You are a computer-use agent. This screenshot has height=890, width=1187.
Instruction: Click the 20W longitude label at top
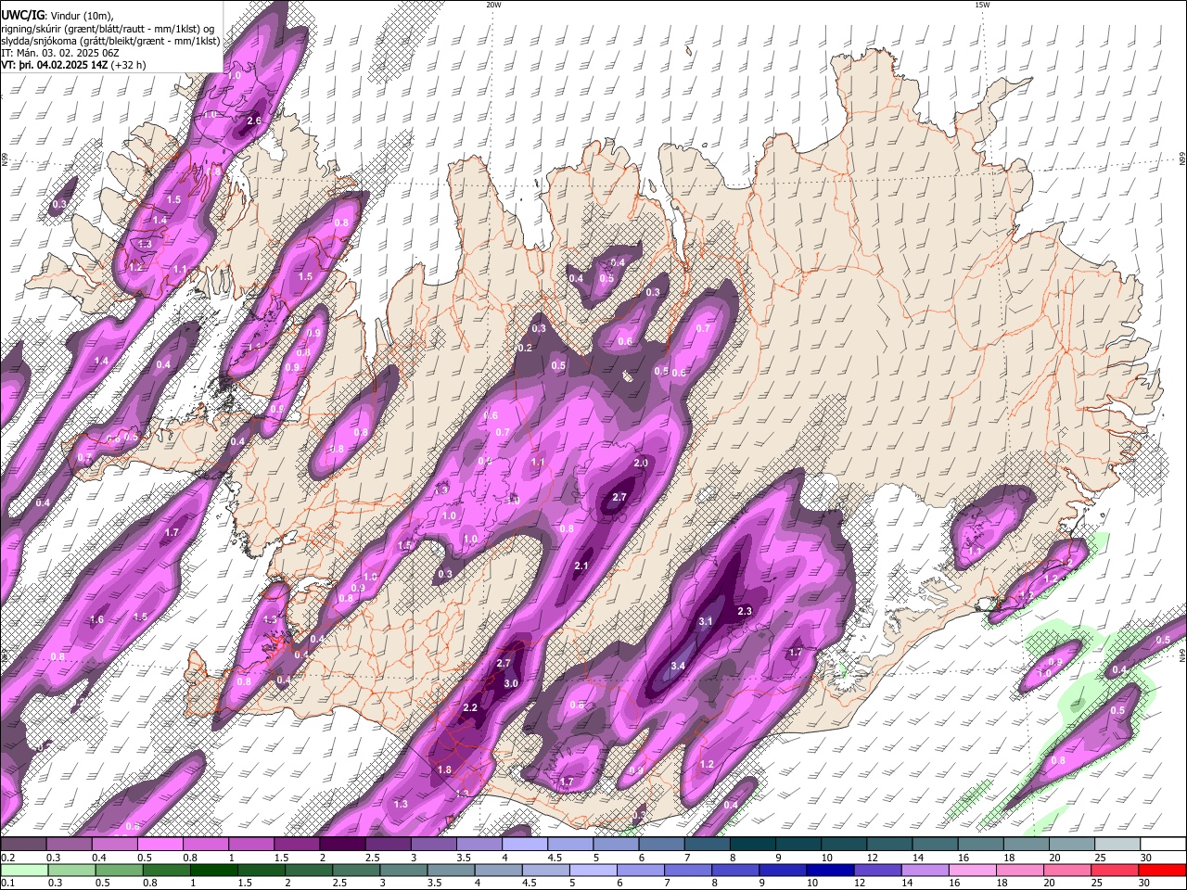pos(493,5)
